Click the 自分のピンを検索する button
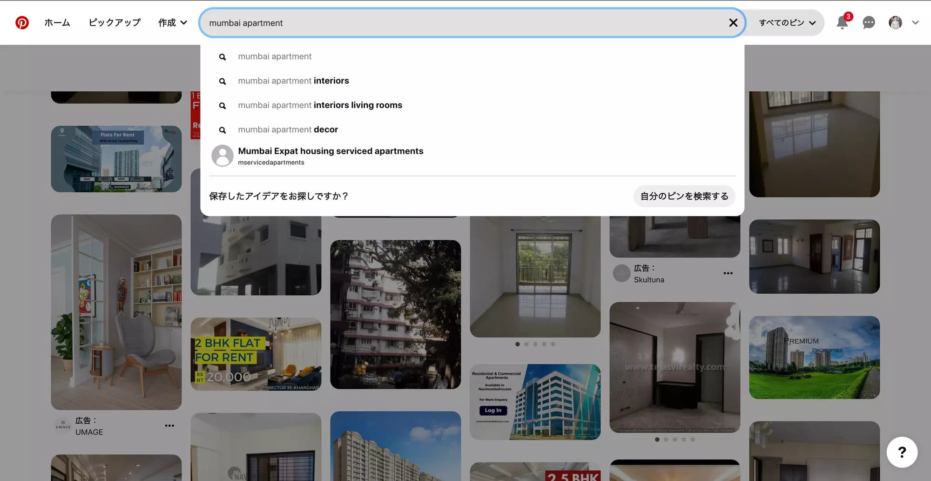The width and height of the screenshot is (931, 481). point(684,196)
